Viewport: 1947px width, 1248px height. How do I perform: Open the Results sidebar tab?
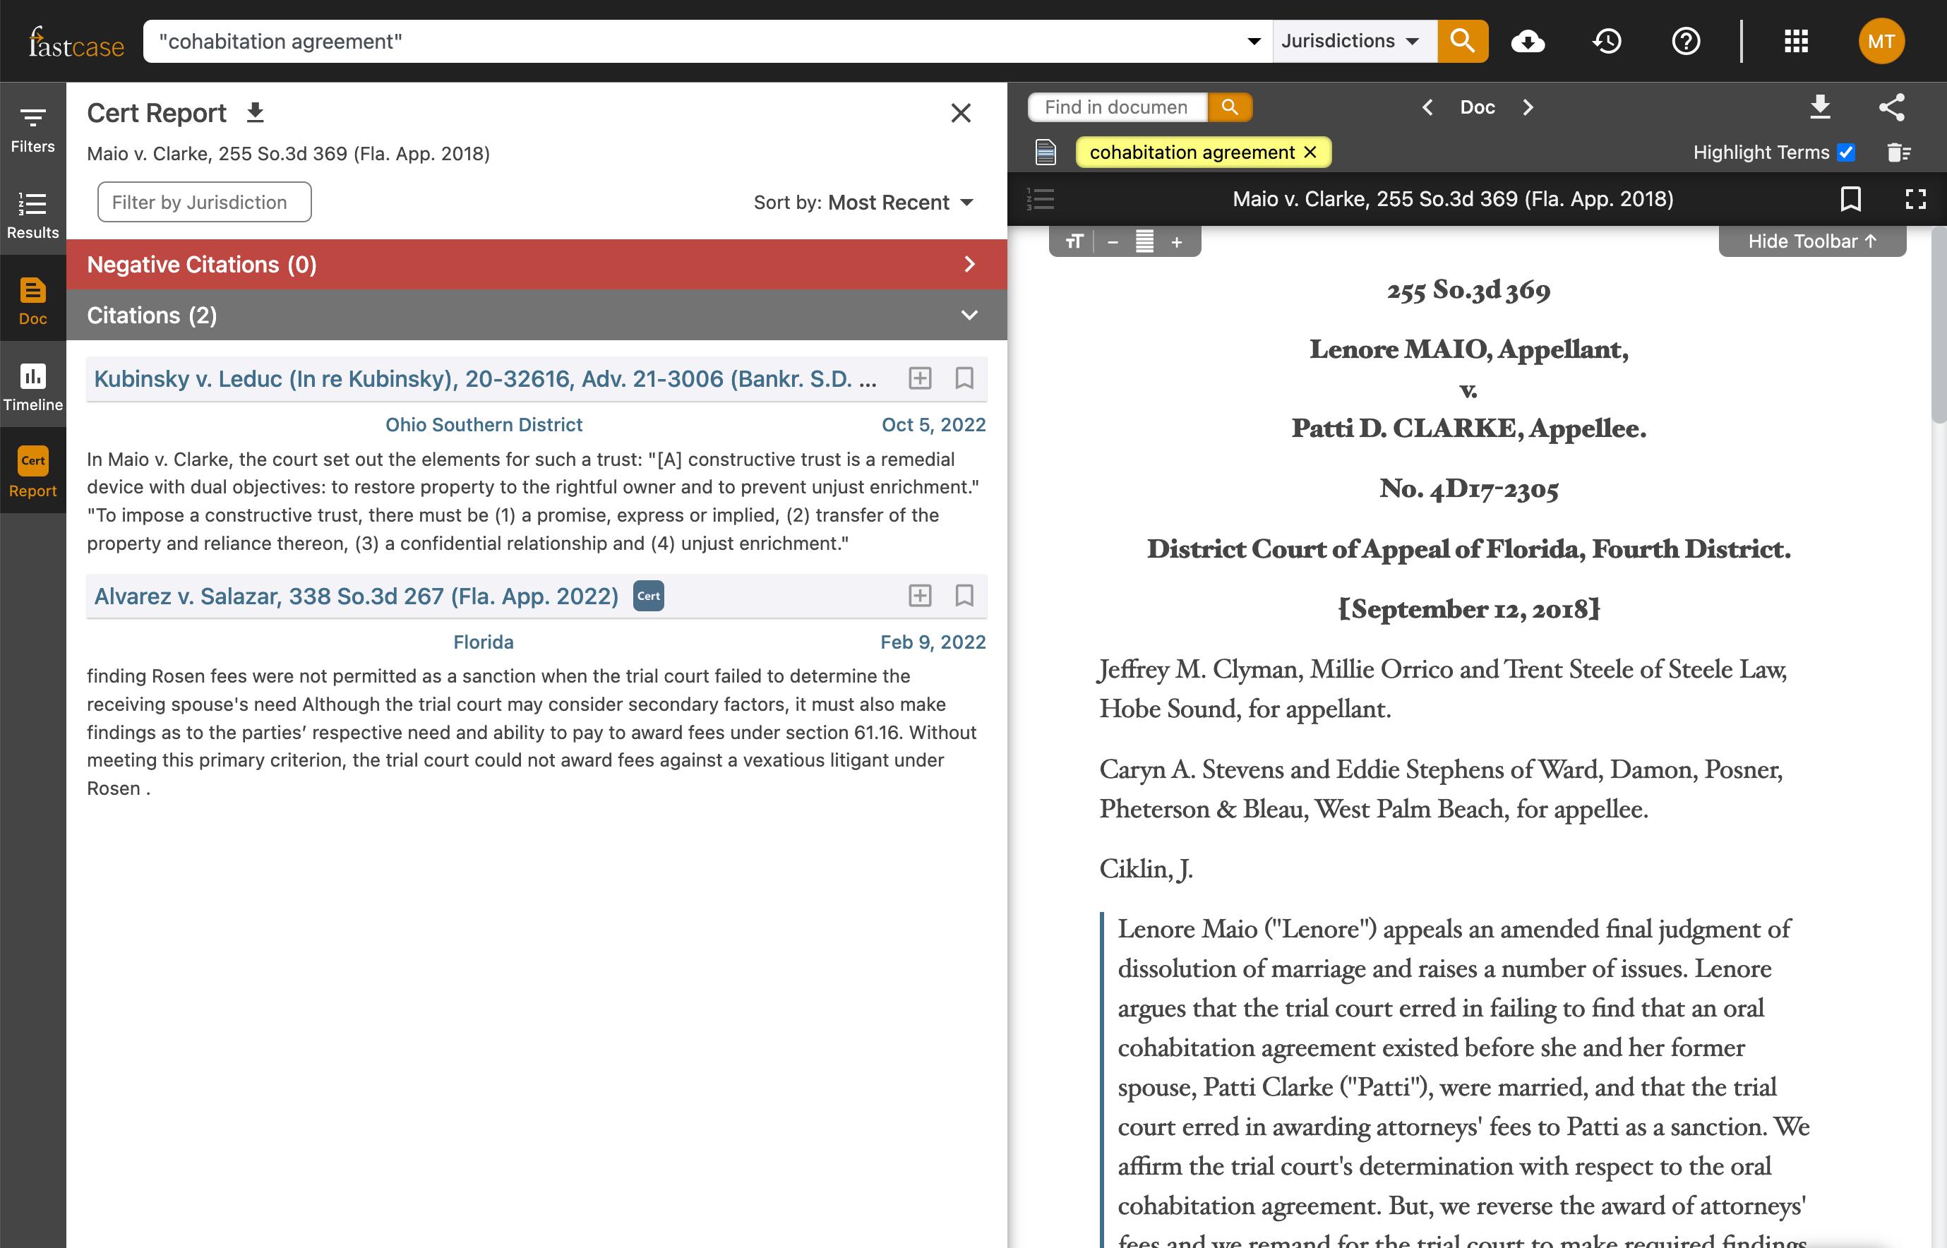pyautogui.click(x=32, y=213)
